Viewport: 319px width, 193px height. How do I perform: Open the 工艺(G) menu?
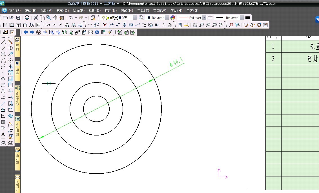[x=192, y=11]
